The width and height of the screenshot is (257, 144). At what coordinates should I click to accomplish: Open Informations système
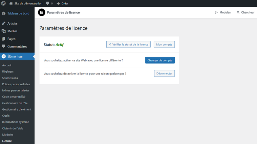tap(16, 122)
